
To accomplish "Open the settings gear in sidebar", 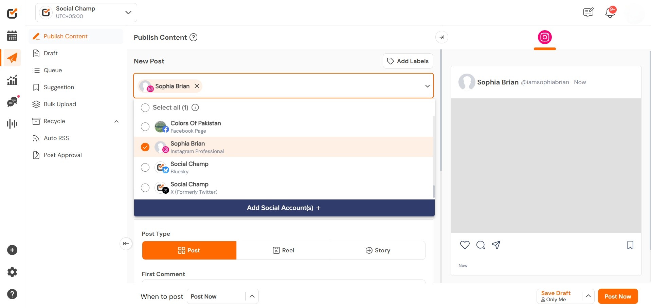I will [x=12, y=272].
